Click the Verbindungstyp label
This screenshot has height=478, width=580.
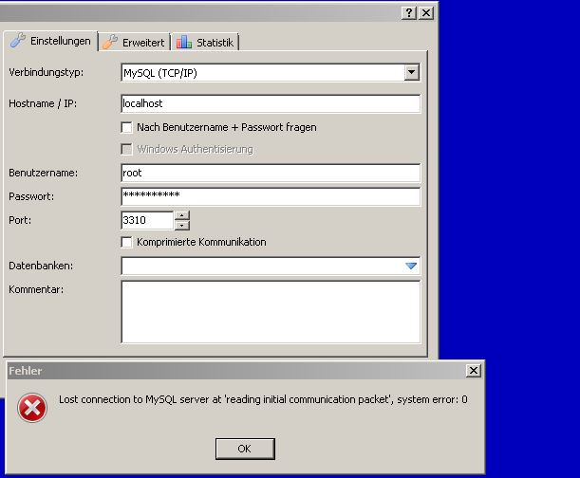(47, 72)
